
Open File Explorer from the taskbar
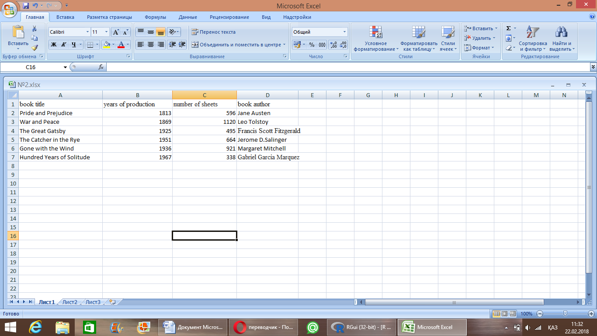pos(62,327)
